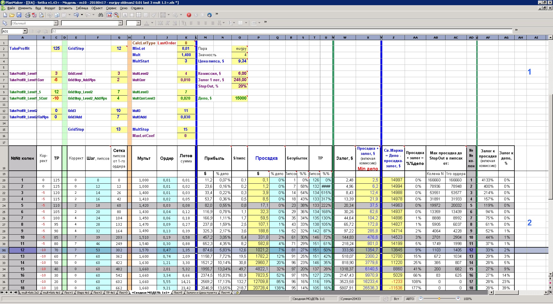Undo the last action

[x=76, y=15]
